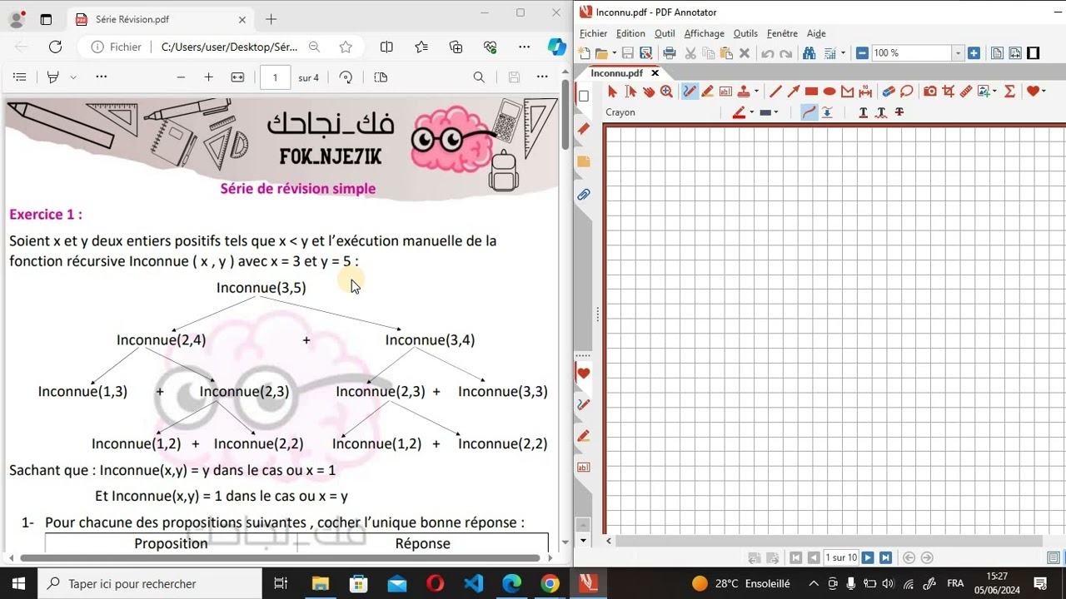
Task: Choose the Pan hand tool
Action: click(649, 92)
